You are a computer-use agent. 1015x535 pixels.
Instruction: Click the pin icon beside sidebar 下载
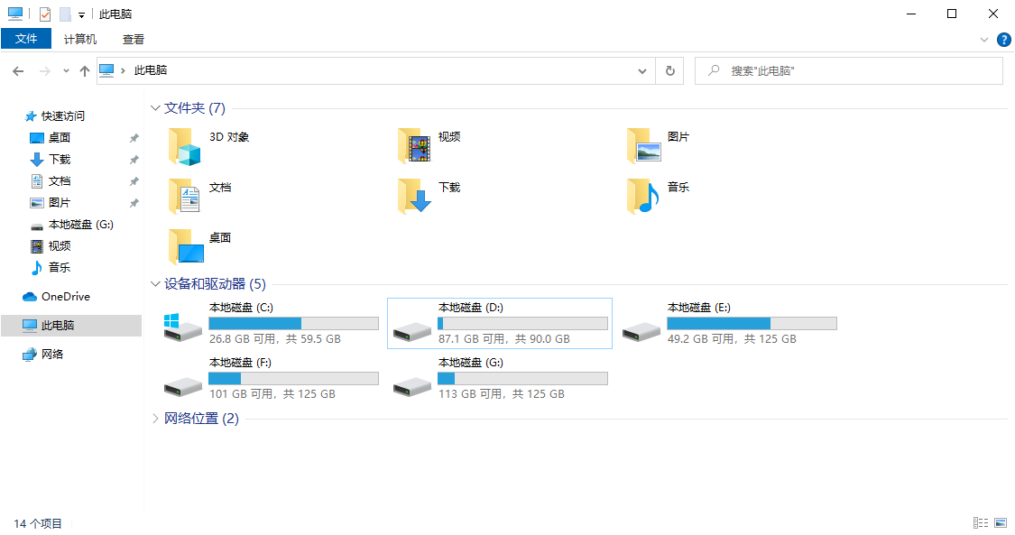(134, 160)
